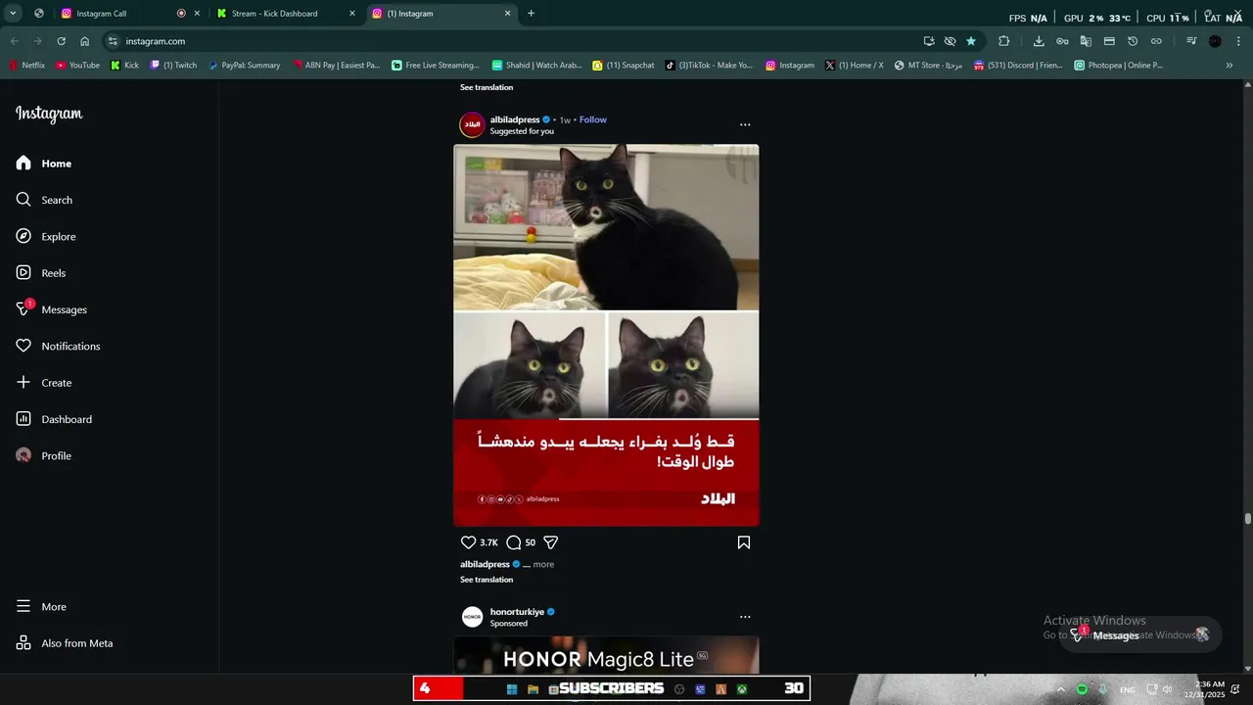Click volume icon in system tray
1253x705 pixels.
click(x=1167, y=689)
